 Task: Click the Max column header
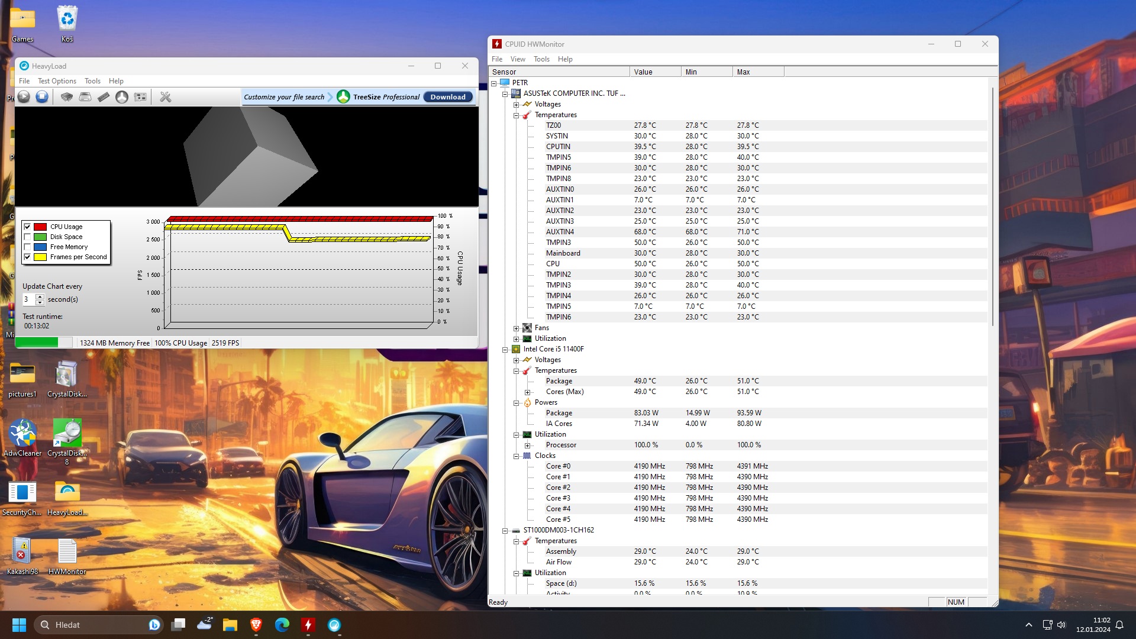[758, 72]
